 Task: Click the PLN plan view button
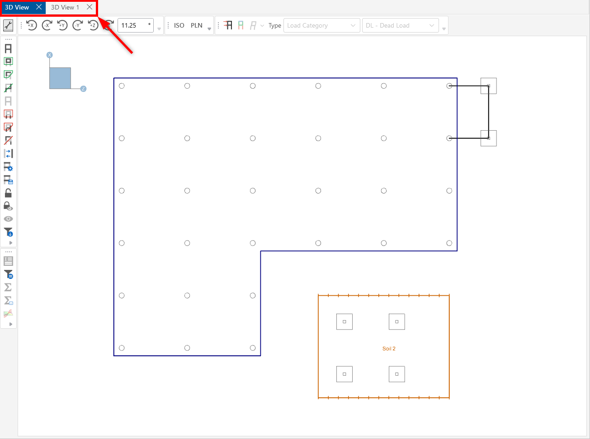click(x=197, y=25)
